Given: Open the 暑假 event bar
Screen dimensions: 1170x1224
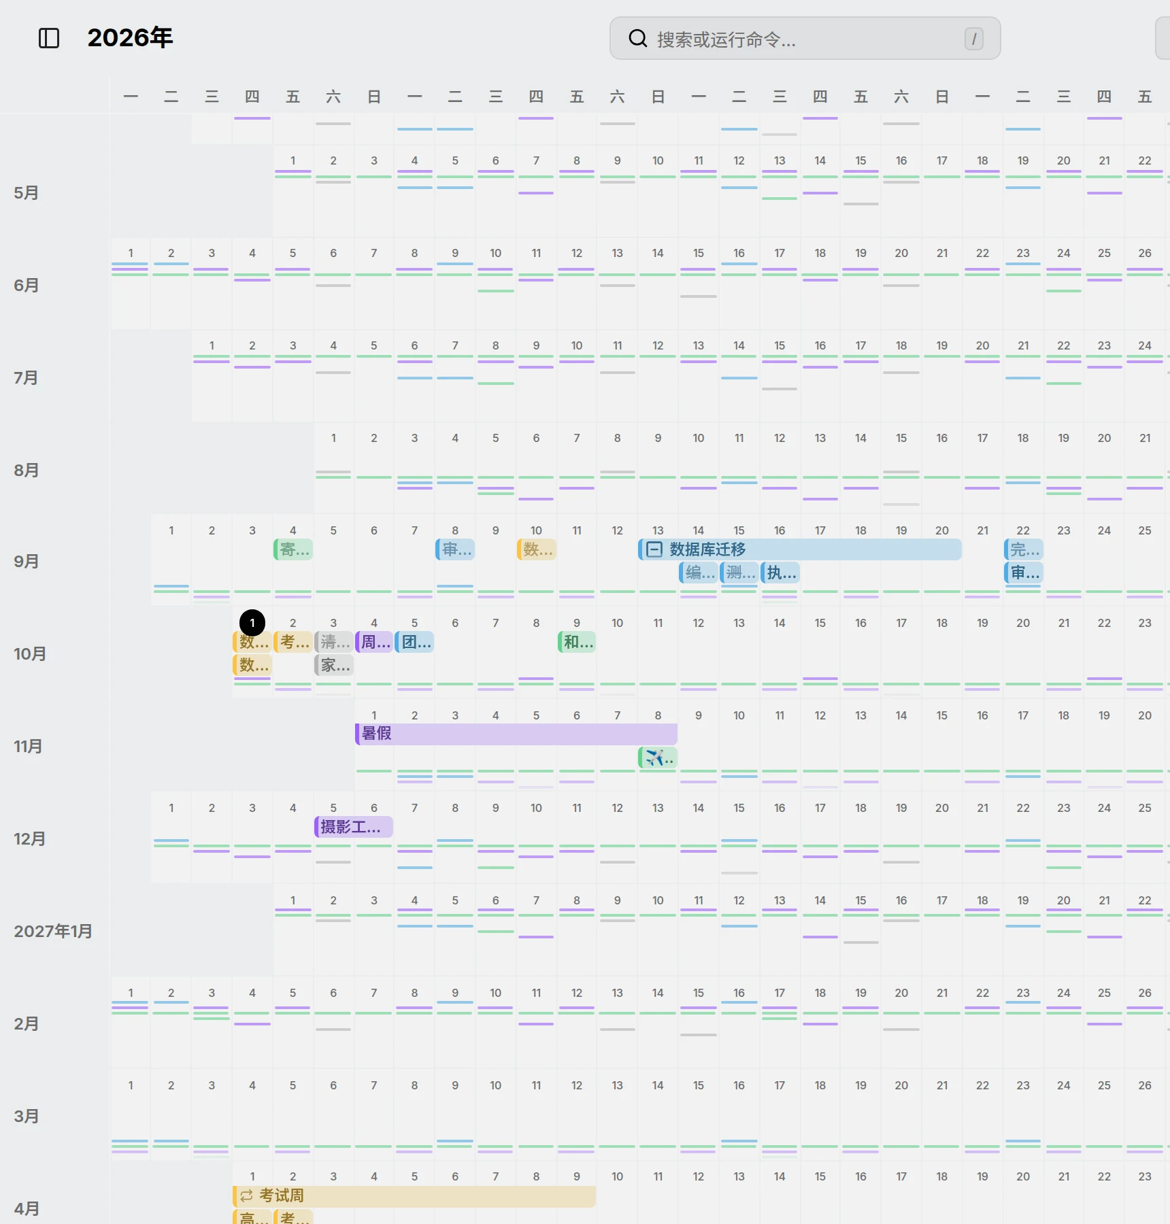Looking at the screenshot, I should point(516,734).
